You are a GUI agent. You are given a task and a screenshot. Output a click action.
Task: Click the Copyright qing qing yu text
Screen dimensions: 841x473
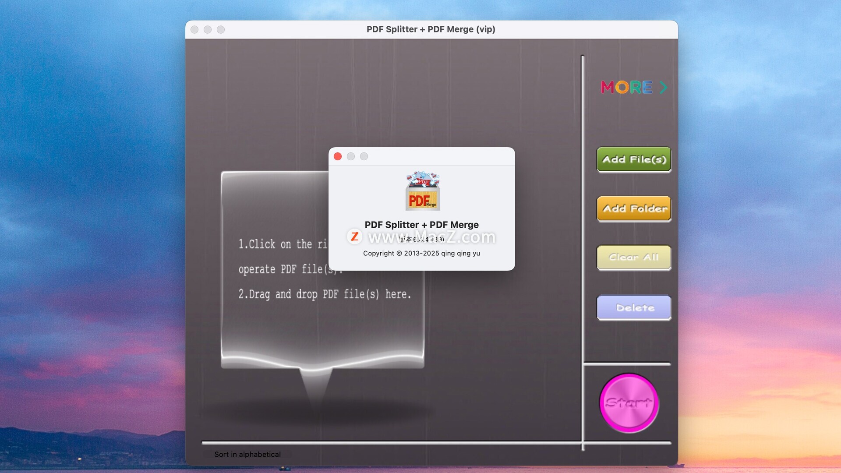click(421, 253)
